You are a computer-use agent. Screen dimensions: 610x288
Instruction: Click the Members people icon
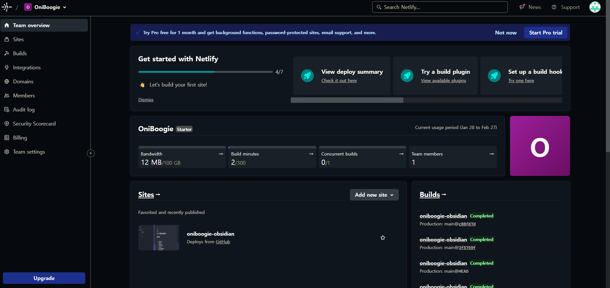coord(7,95)
